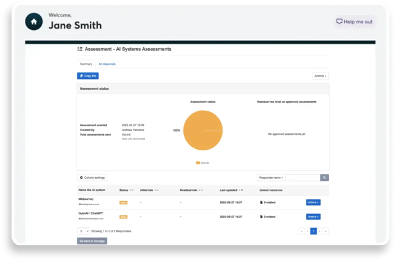Select page 1 in pagination
The width and height of the screenshot is (396, 261).
[x=314, y=231]
